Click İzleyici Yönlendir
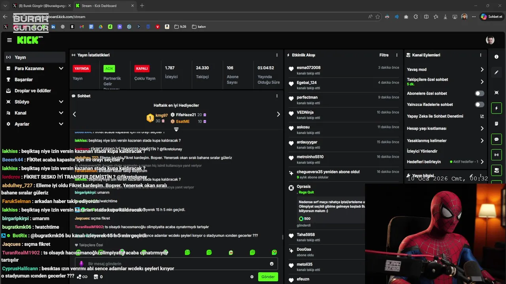Viewport: 506px width, 284px height. click(x=422, y=151)
